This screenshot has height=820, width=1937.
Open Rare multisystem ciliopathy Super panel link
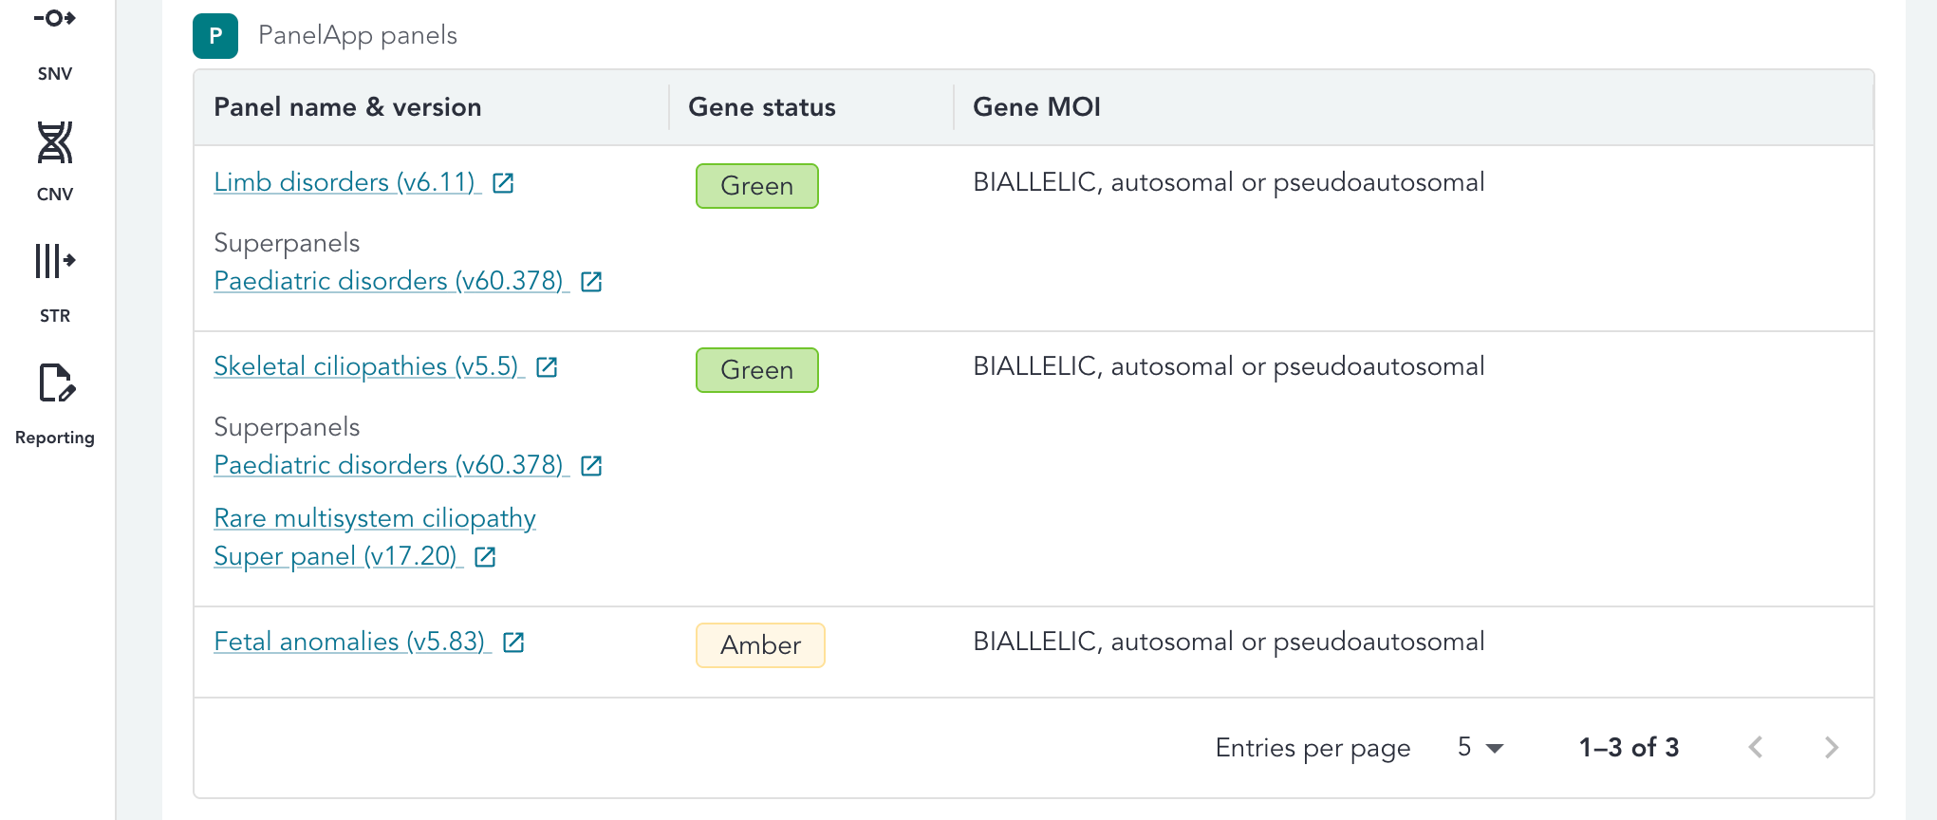[374, 518]
